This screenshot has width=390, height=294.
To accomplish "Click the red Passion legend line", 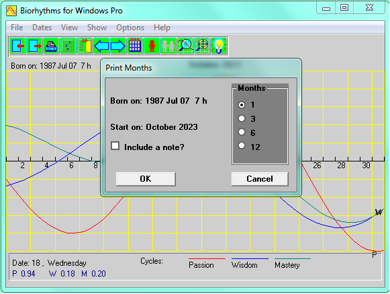I will coord(207,259).
